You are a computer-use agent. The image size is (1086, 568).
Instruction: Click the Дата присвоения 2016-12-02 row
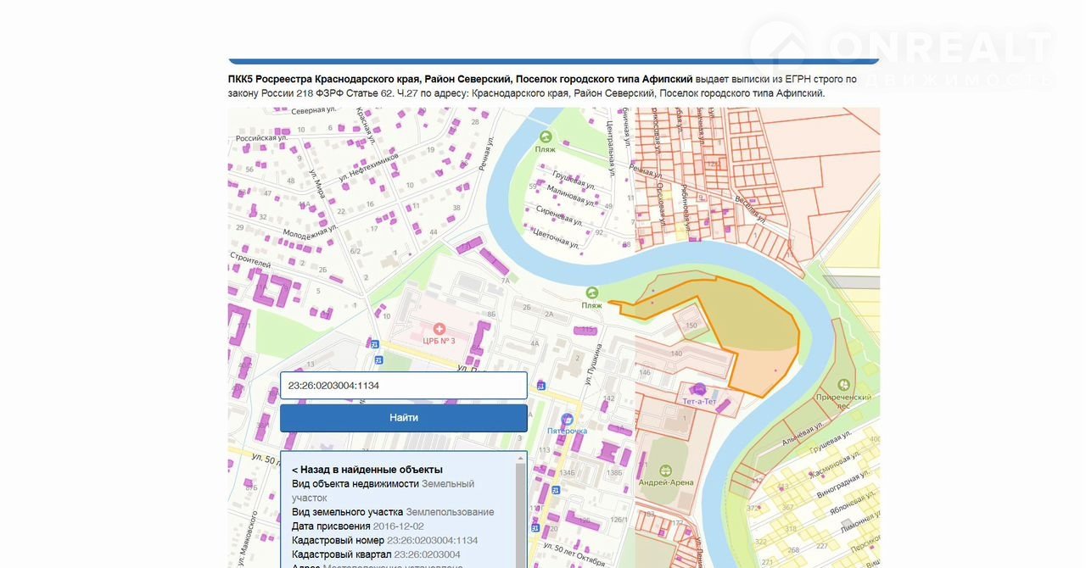[x=357, y=526]
